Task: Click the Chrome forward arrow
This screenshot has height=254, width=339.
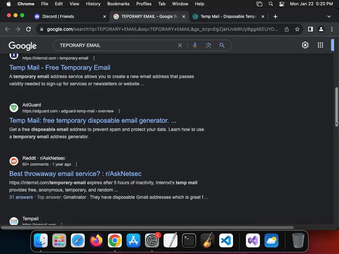Action: pyautogui.click(x=18, y=29)
